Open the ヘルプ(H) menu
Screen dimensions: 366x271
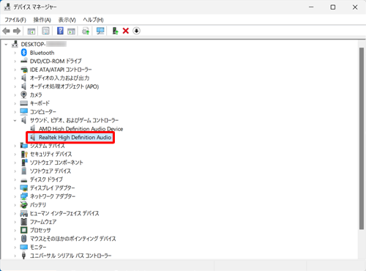pos(93,20)
